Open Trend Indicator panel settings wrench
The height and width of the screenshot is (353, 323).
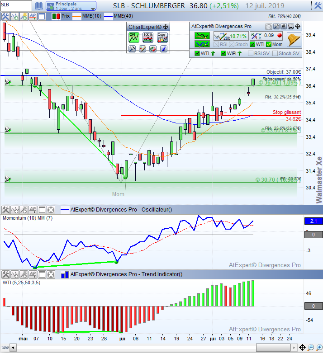[5, 274]
